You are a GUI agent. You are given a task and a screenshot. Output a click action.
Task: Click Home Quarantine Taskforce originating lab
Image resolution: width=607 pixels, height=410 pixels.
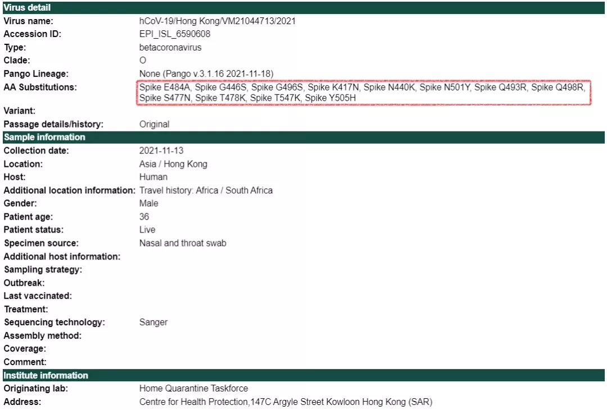click(193, 388)
